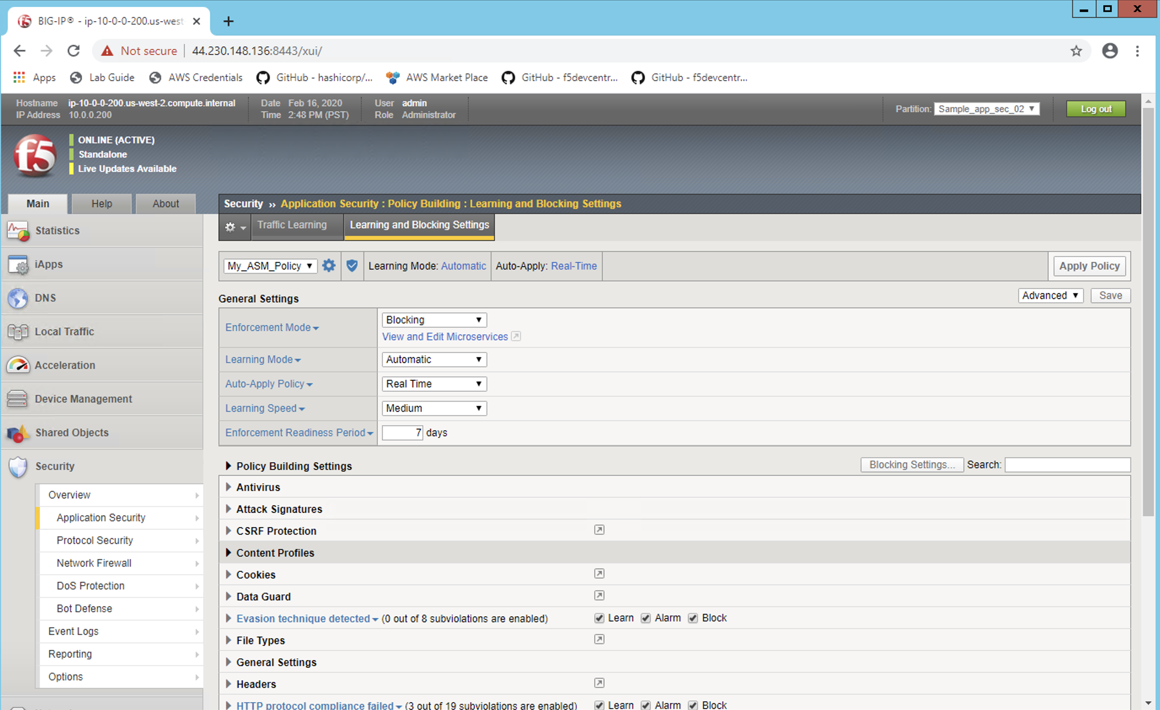
Task: Click the Enforcement Readiness Period days field
Action: (402, 433)
